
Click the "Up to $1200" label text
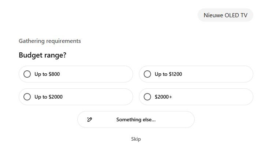(168, 74)
